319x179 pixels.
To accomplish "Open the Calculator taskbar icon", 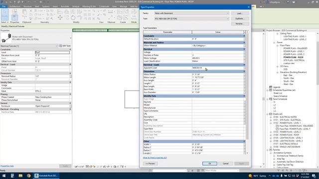I will point(12,176).
